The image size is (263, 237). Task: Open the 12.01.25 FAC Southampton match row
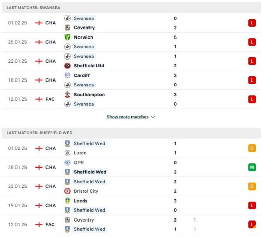[x=131, y=99]
